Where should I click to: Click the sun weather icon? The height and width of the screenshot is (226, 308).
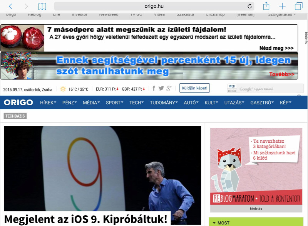click(x=63, y=89)
